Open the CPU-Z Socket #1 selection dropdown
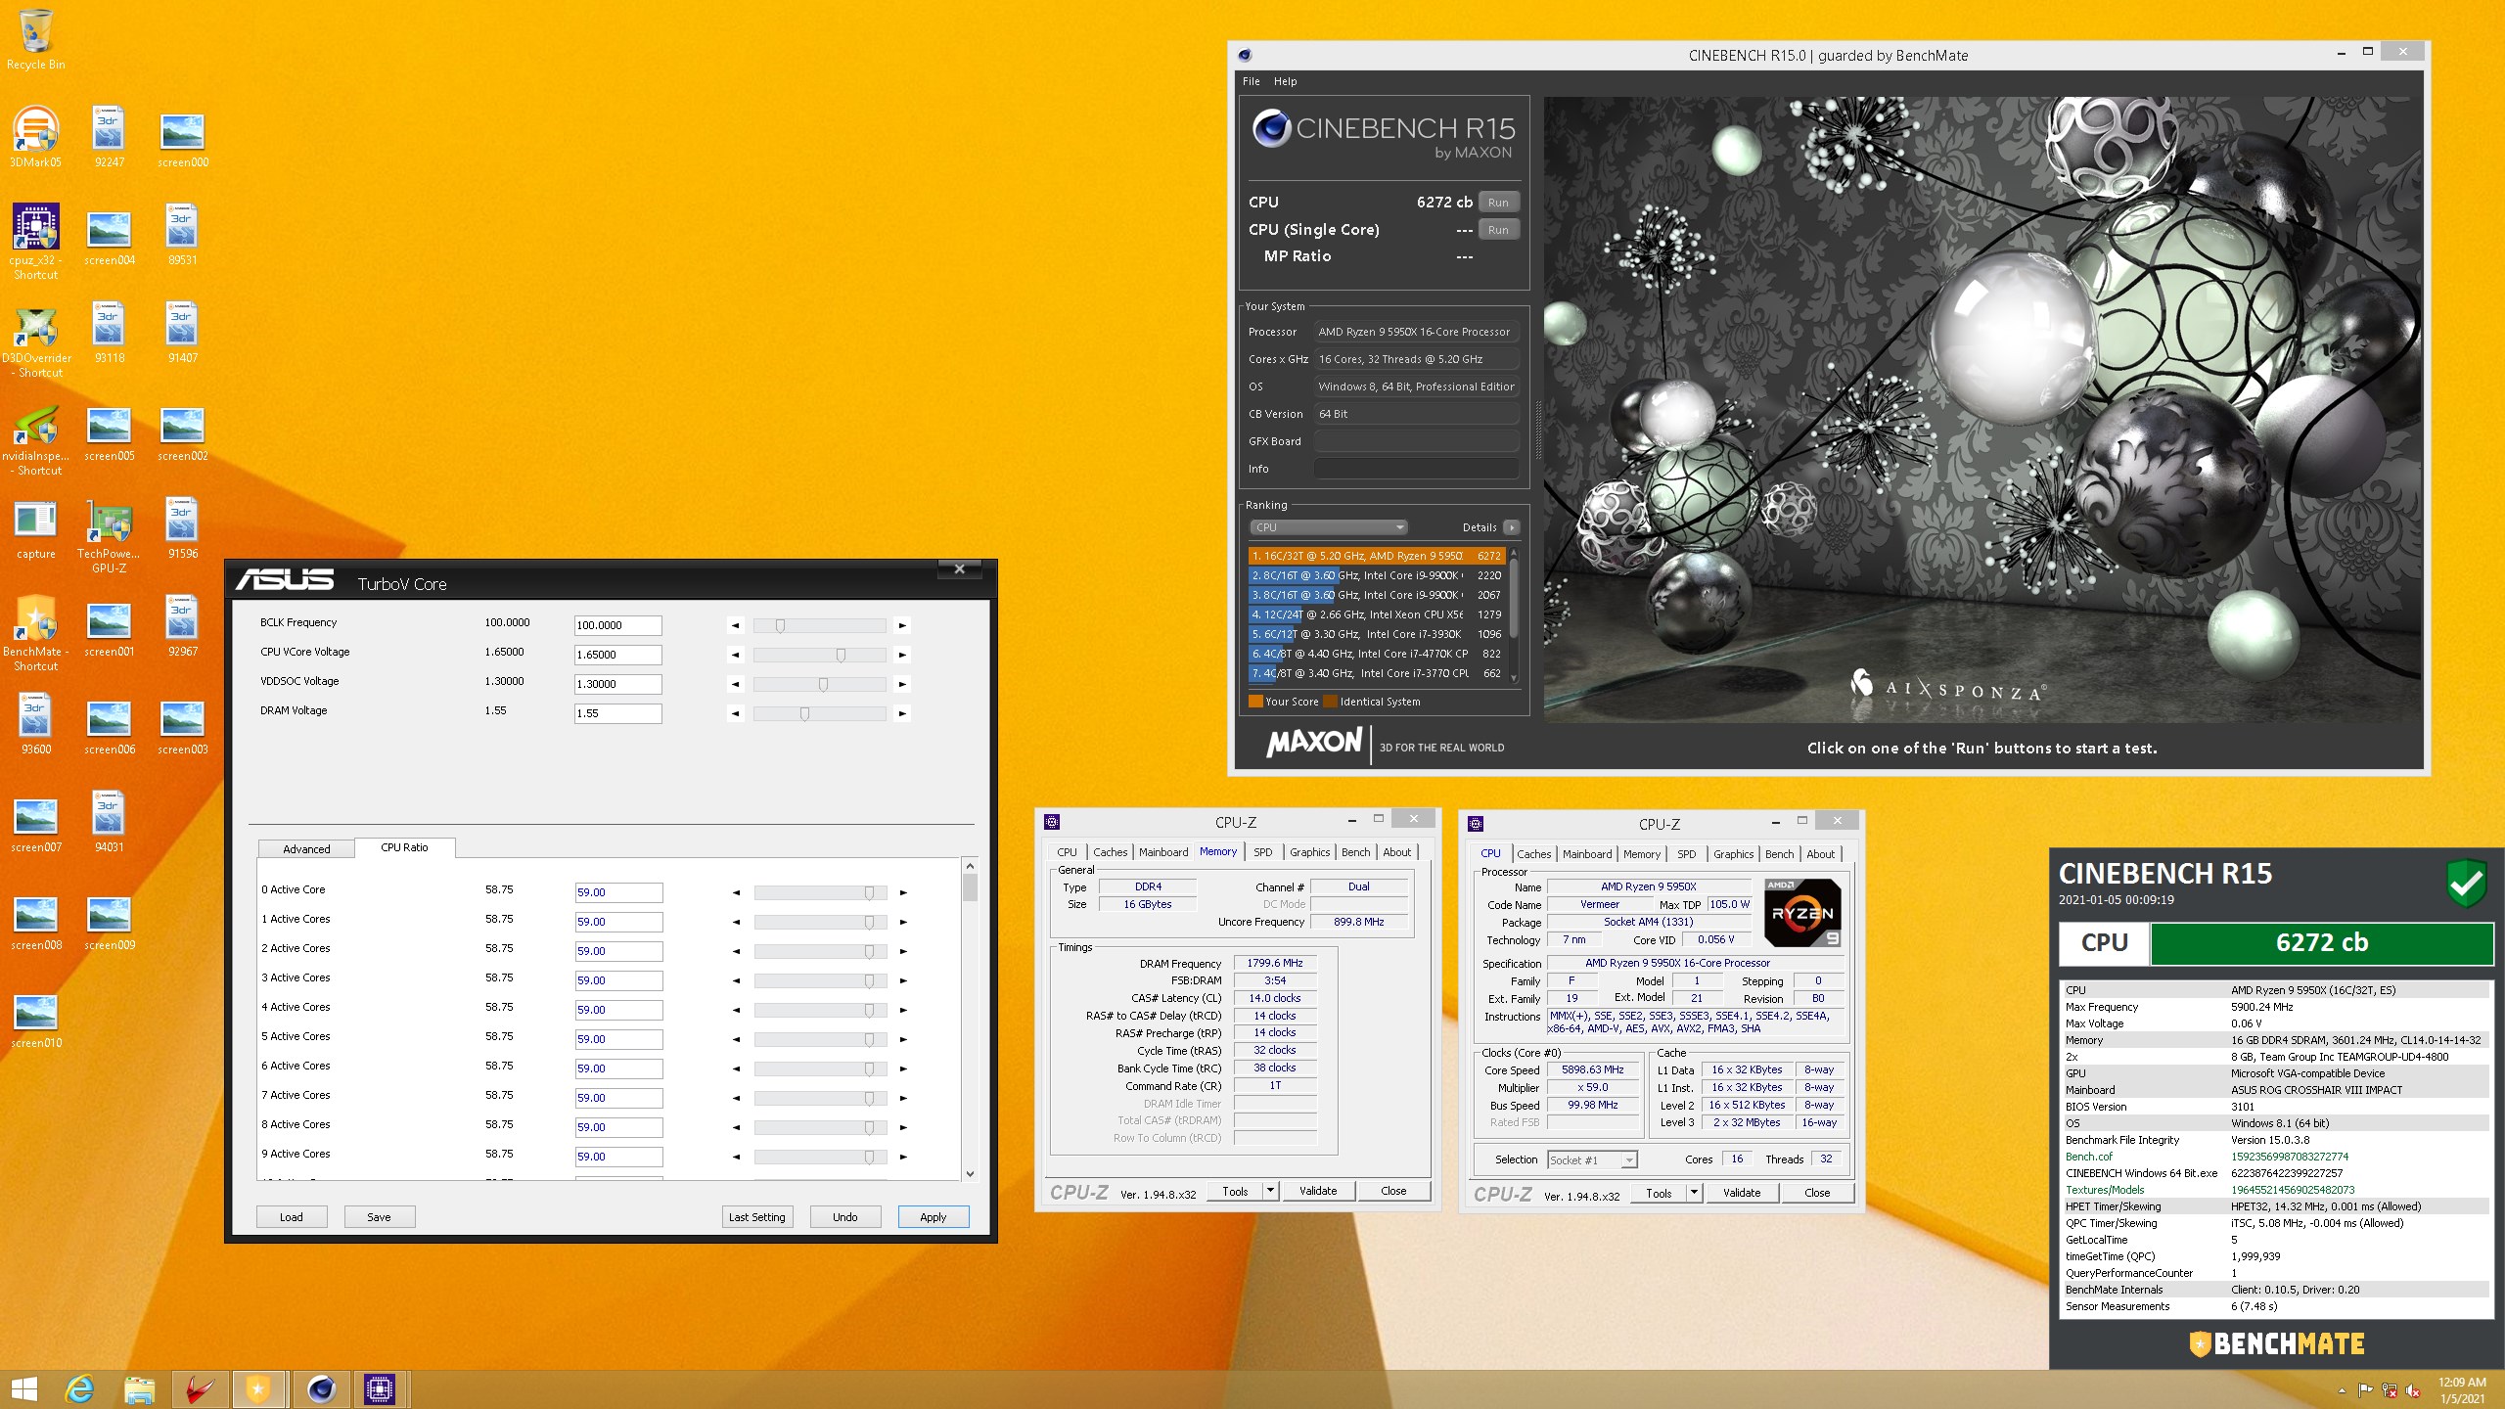Screen dimensions: 2505x1409 tap(1592, 1159)
